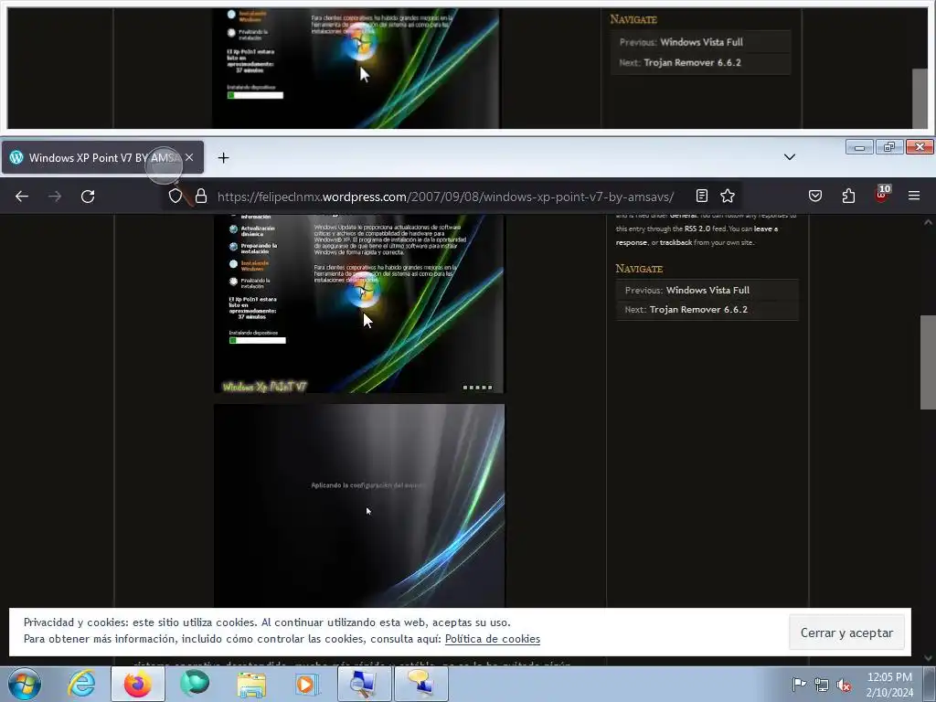Bookmark this page with the star icon

click(x=728, y=196)
